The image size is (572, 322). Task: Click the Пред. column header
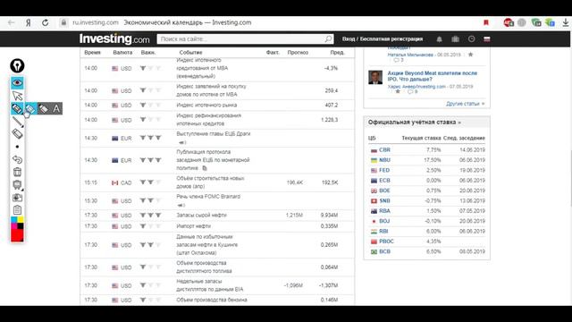(x=338, y=53)
